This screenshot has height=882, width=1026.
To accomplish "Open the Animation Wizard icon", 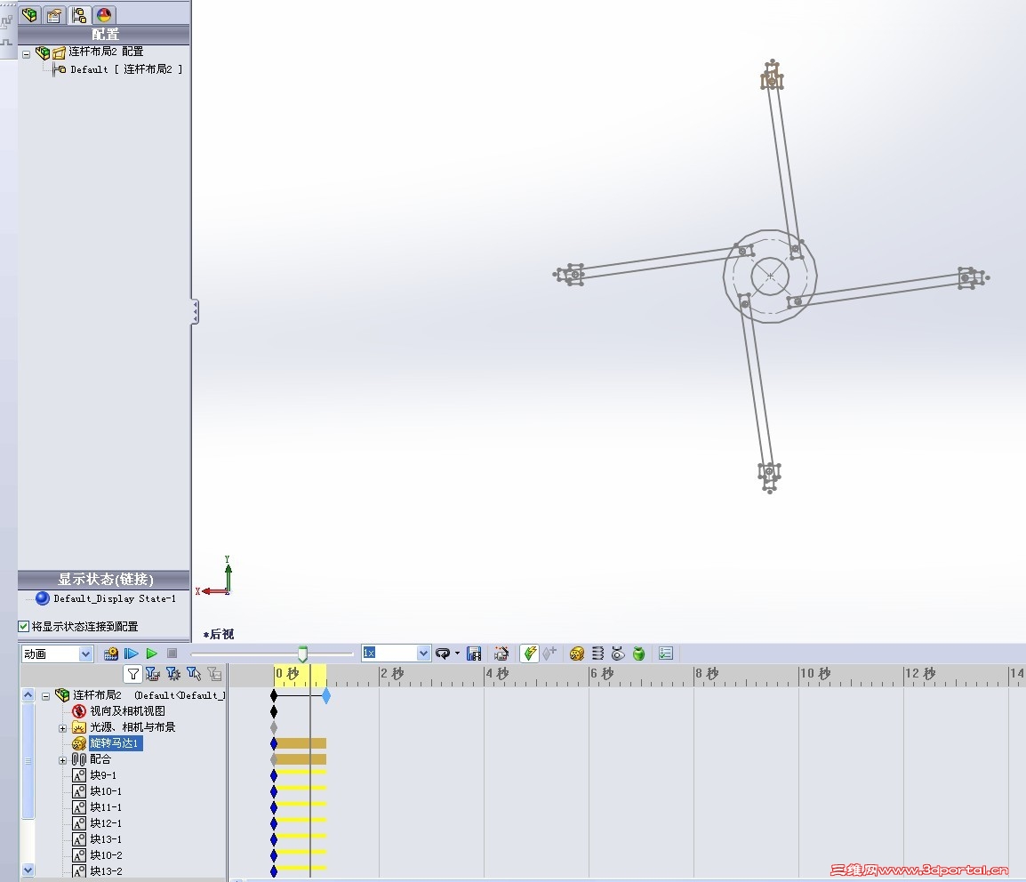I will pyautogui.click(x=501, y=653).
